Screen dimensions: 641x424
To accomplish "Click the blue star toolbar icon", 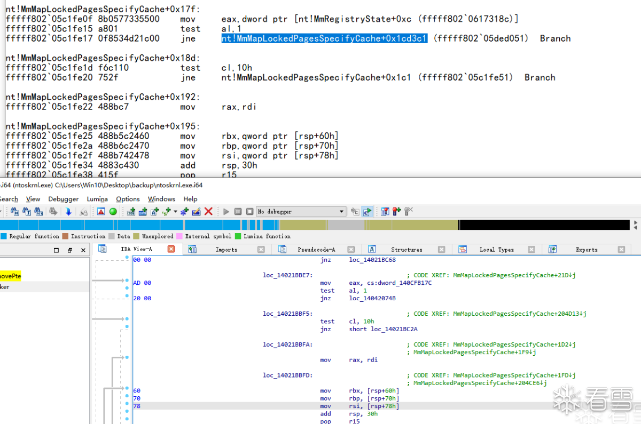I will click(x=184, y=211).
